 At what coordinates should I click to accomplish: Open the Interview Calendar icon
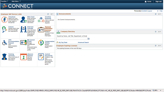tap(23, 30)
